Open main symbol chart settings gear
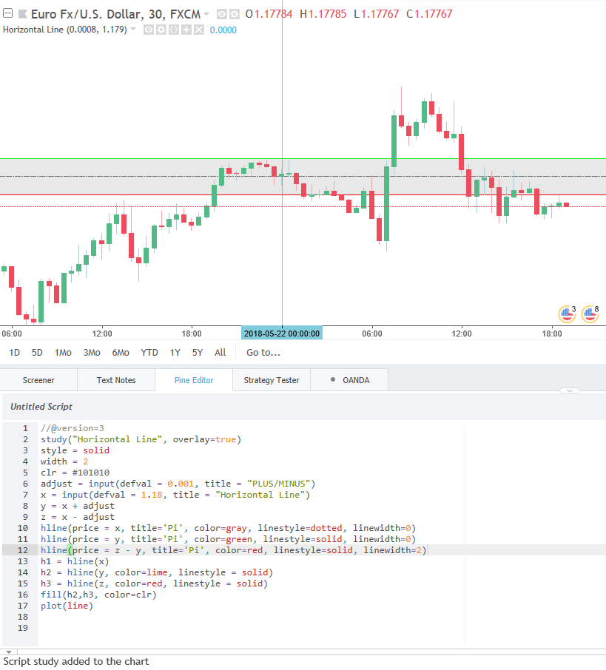The width and height of the screenshot is (606, 670). click(x=234, y=14)
